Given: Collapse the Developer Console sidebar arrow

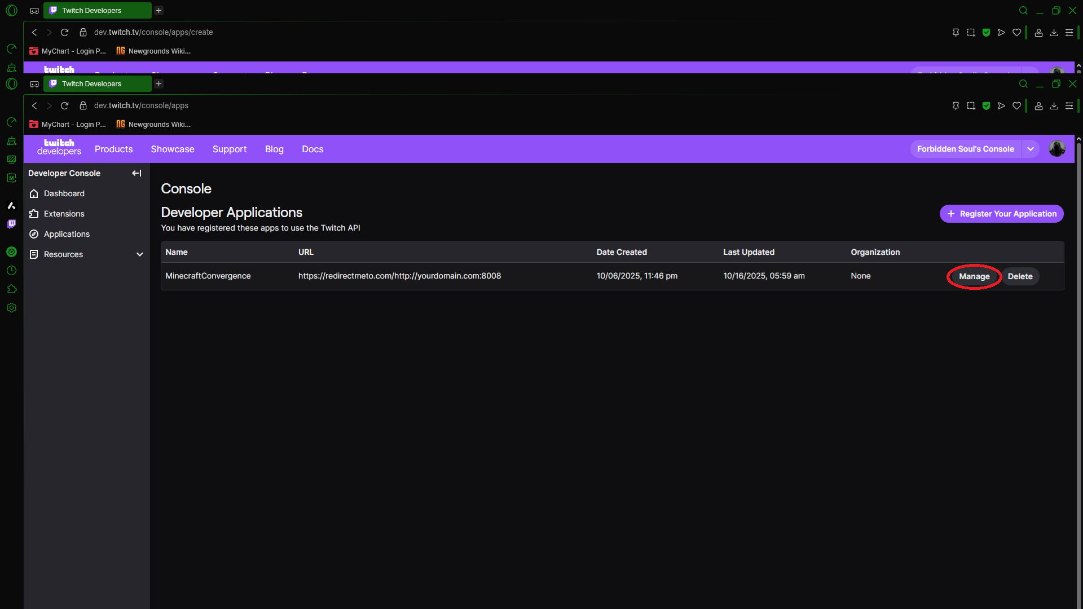Looking at the screenshot, I should point(137,173).
